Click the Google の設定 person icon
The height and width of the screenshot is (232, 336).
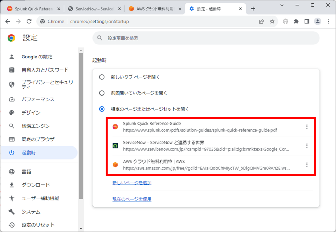click(11, 57)
